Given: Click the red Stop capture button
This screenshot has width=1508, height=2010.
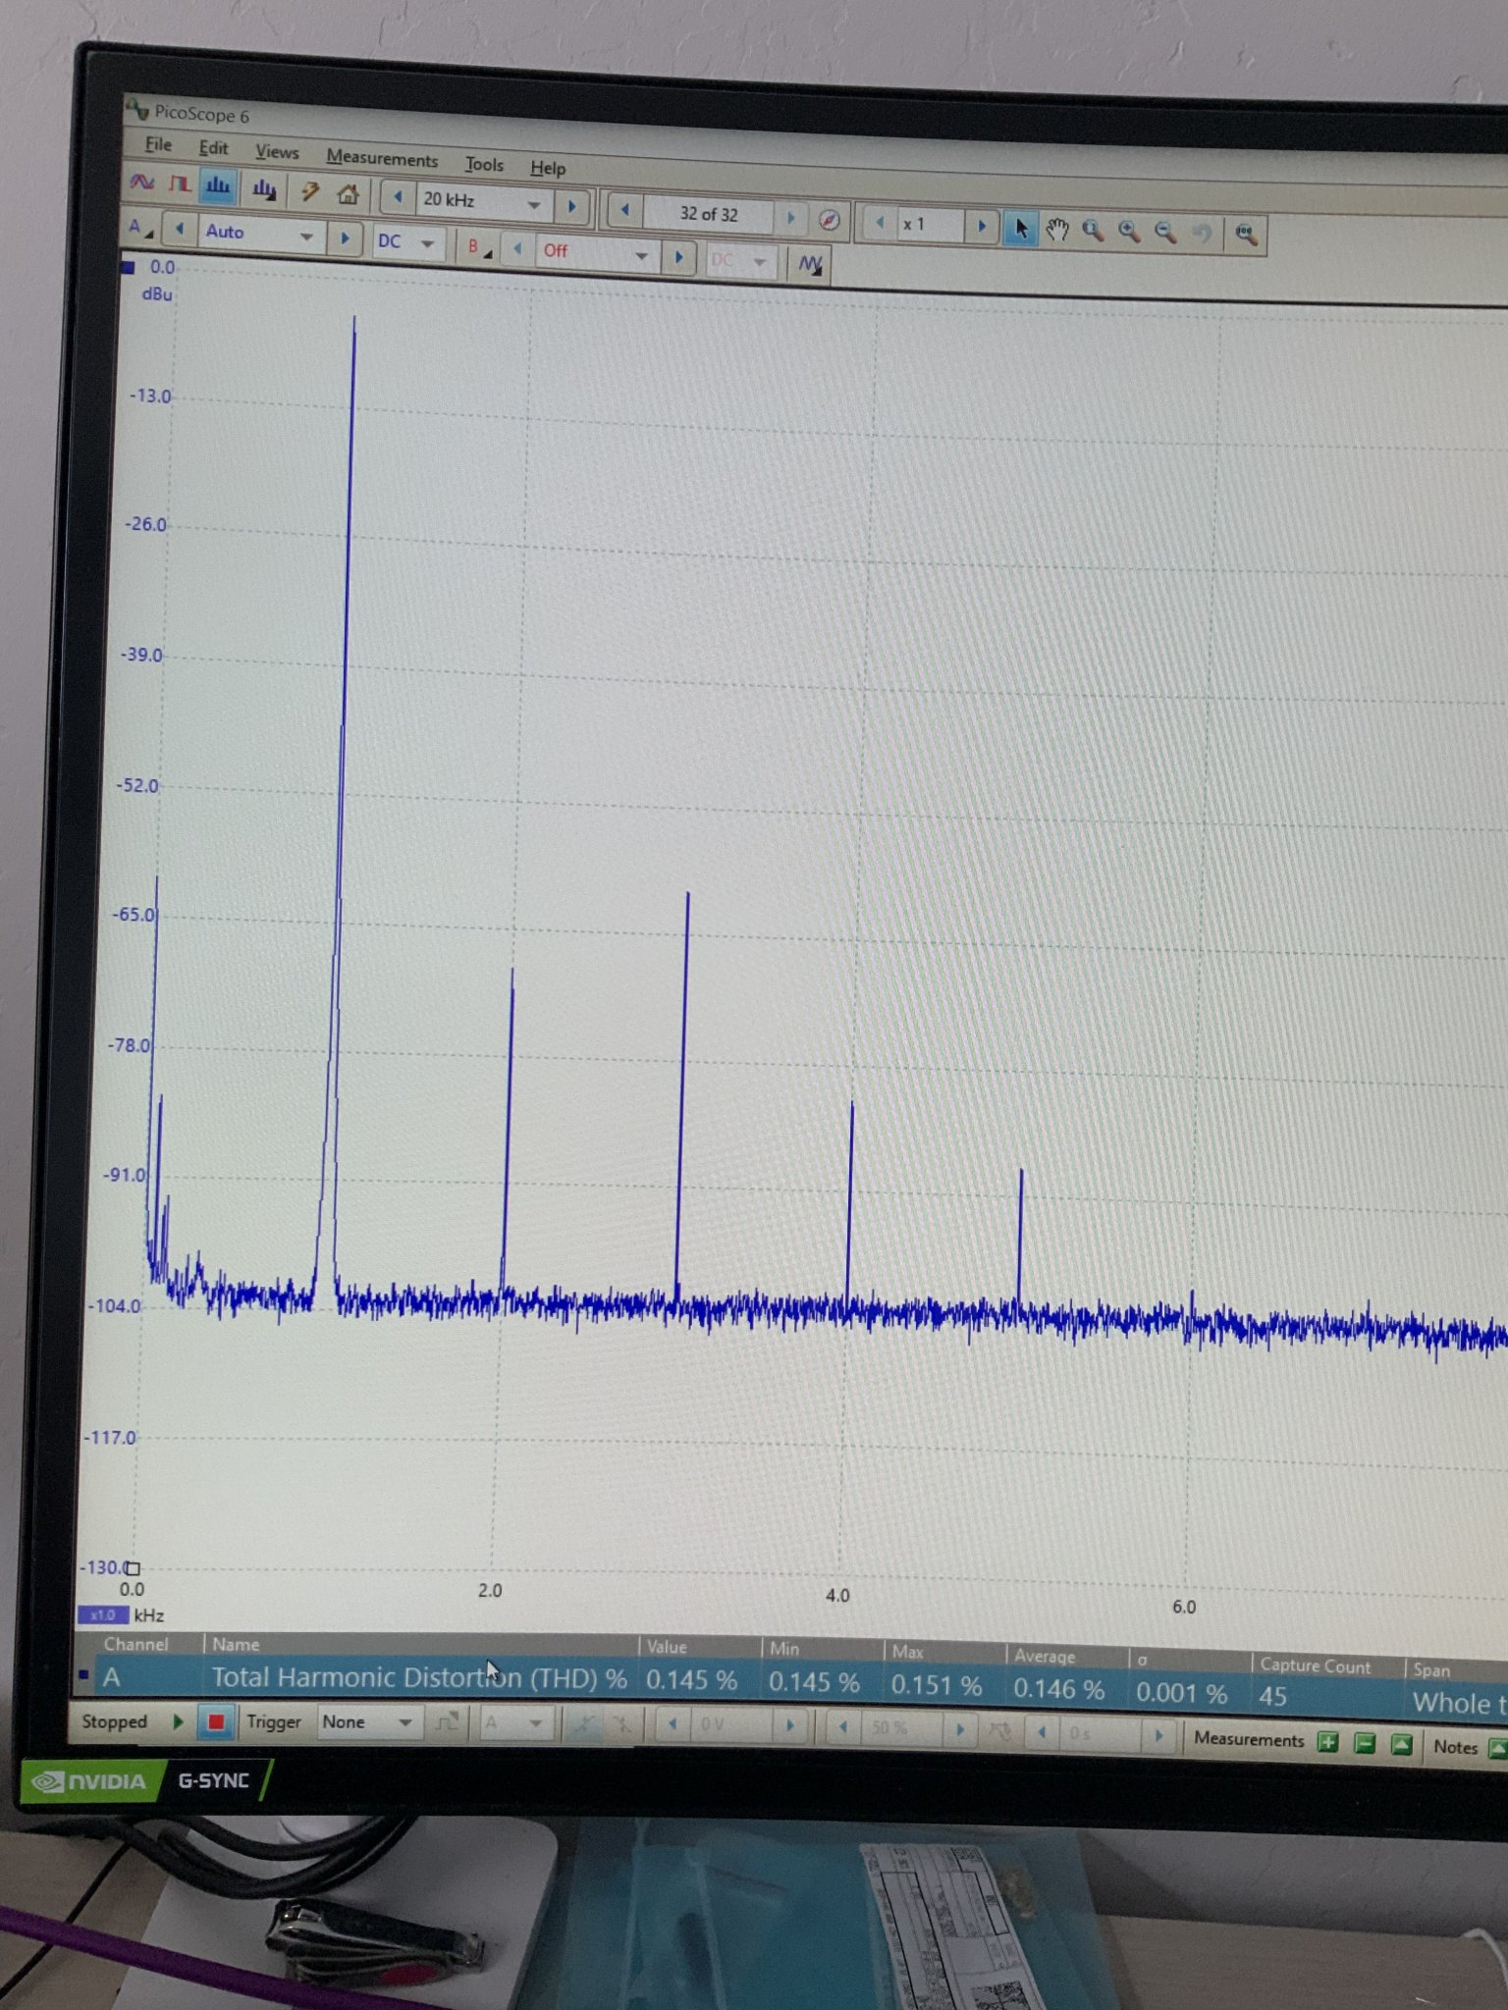Looking at the screenshot, I should (x=216, y=1721).
